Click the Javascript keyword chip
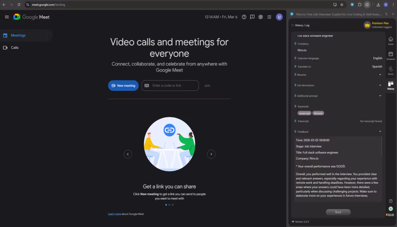Viewport: 397px width, 227px height. [304, 113]
